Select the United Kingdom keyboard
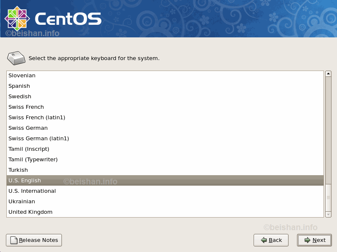 (x=30, y=212)
